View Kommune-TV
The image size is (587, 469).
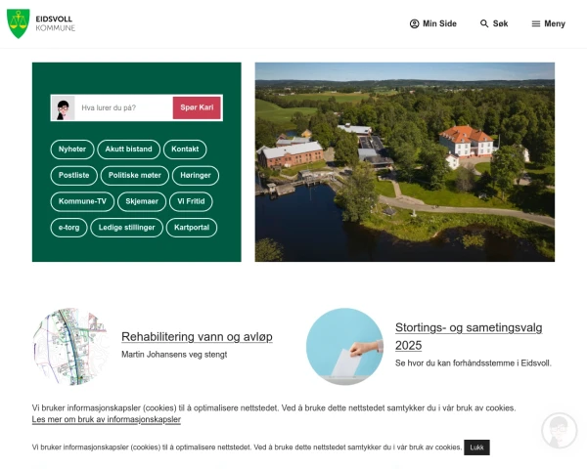(81, 202)
